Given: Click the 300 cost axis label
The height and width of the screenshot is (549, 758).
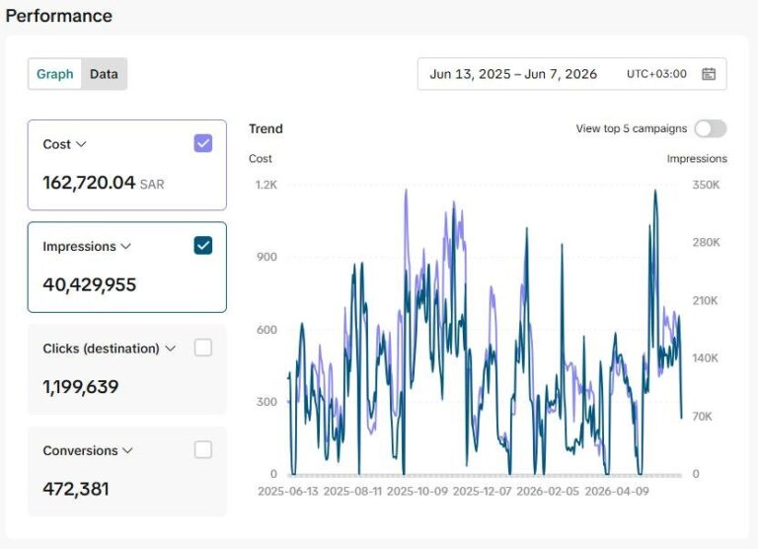Looking at the screenshot, I should click(266, 402).
